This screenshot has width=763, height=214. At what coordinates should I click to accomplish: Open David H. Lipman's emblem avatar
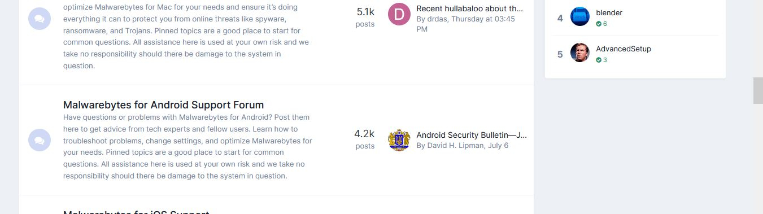[x=399, y=140]
